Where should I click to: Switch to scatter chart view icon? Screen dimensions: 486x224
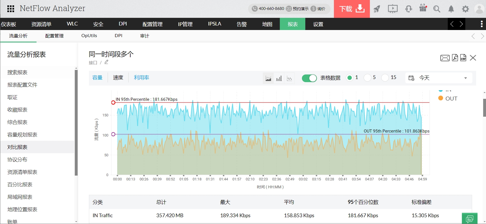click(x=289, y=78)
